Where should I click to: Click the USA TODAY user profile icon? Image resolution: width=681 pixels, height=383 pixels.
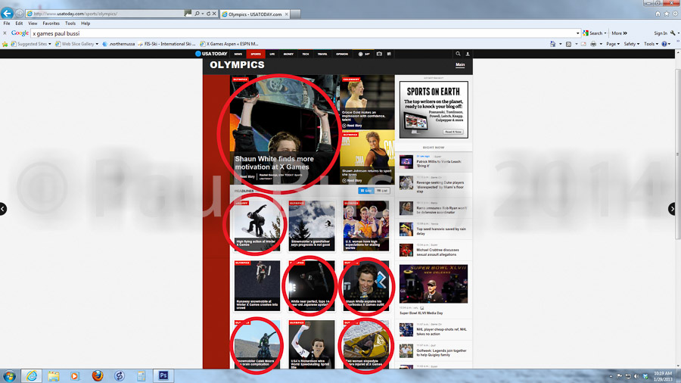pyautogui.click(x=468, y=54)
